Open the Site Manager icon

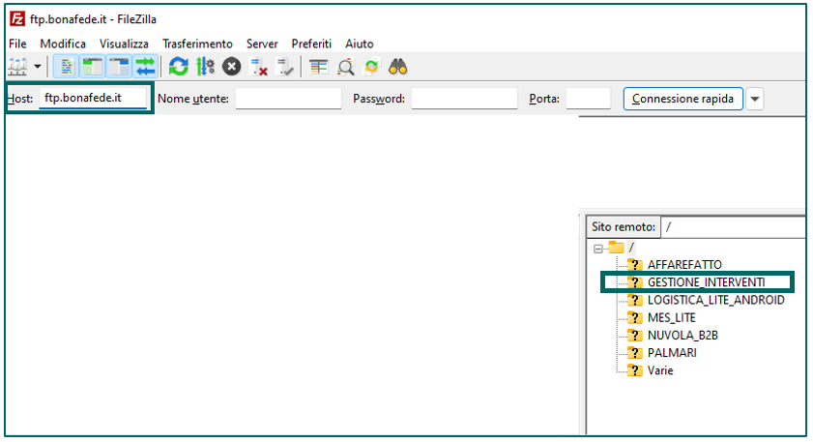(17, 67)
